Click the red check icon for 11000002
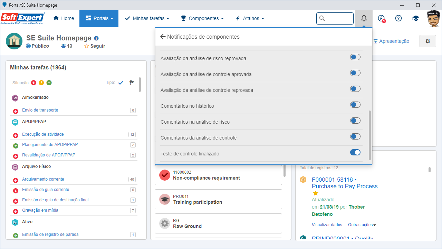 [165, 175]
